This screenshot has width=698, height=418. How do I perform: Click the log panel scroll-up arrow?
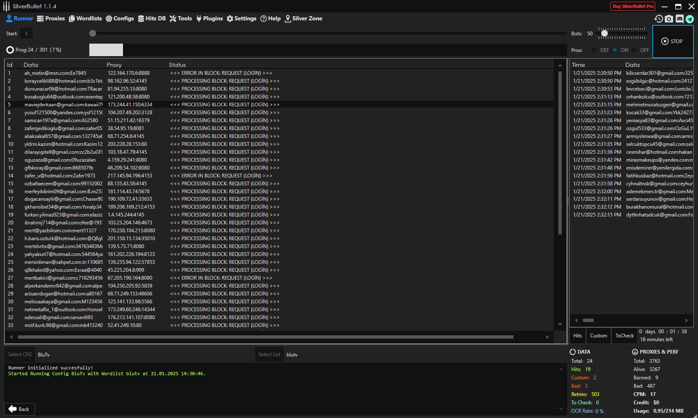coord(560,369)
